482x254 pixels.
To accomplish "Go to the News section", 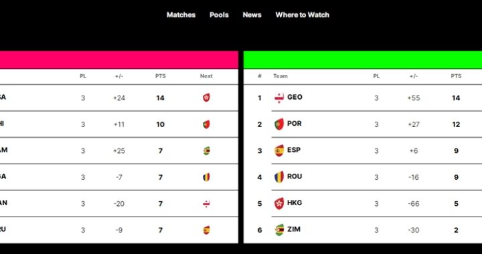I will [x=252, y=15].
